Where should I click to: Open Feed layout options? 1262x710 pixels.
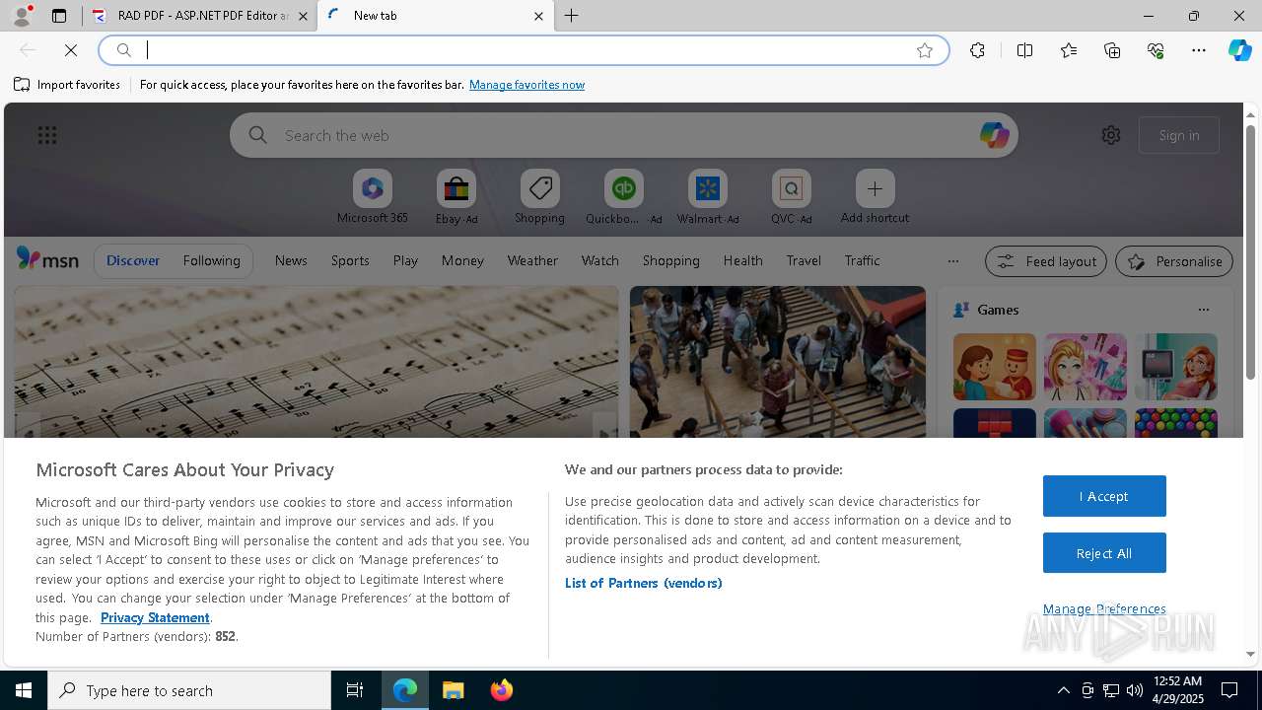(x=1046, y=261)
